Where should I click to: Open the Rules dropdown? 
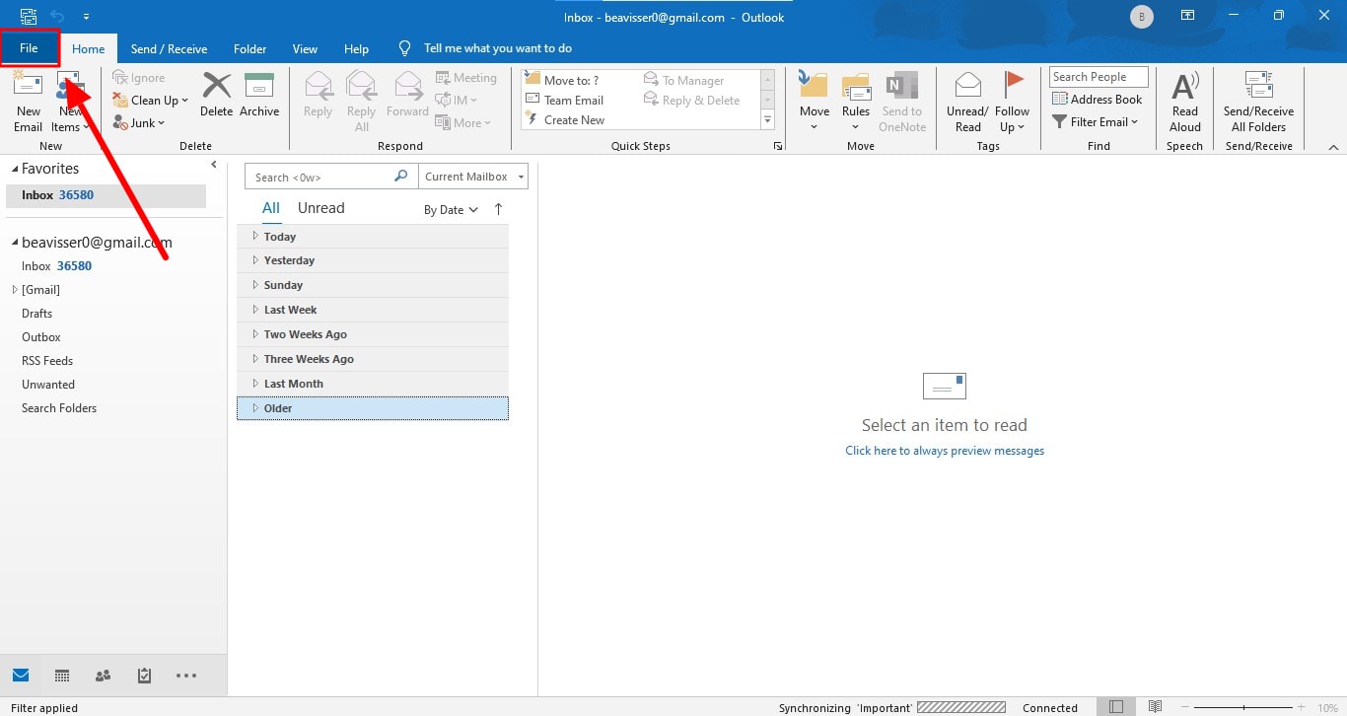856,103
